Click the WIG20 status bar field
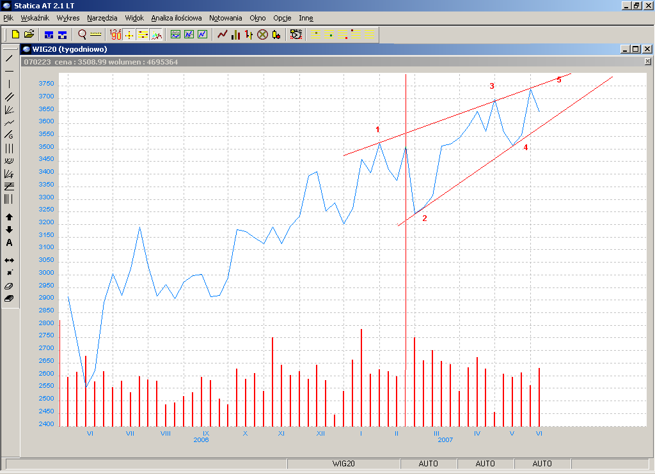The image size is (655, 474). click(x=343, y=464)
